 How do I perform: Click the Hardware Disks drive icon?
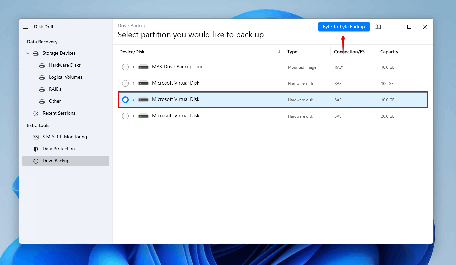[42, 65]
